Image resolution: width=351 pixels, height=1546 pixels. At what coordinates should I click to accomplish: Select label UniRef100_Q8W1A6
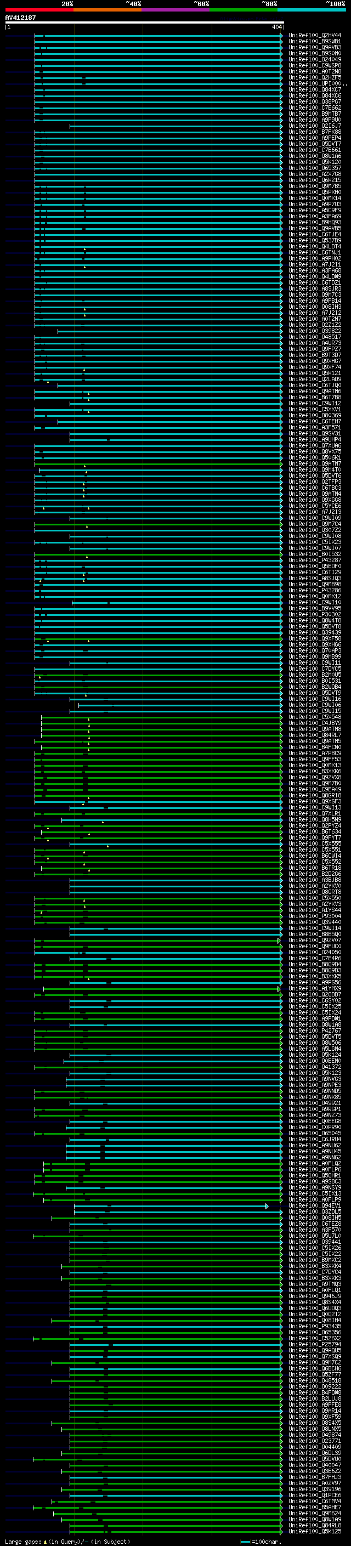(x=314, y=156)
